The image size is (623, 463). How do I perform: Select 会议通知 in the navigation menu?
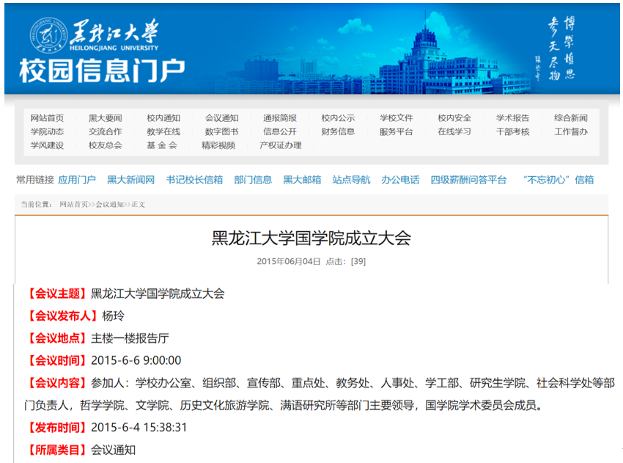tap(221, 118)
